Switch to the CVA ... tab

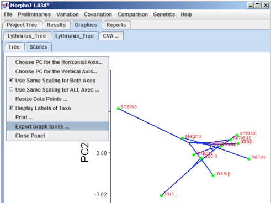pos(111,36)
